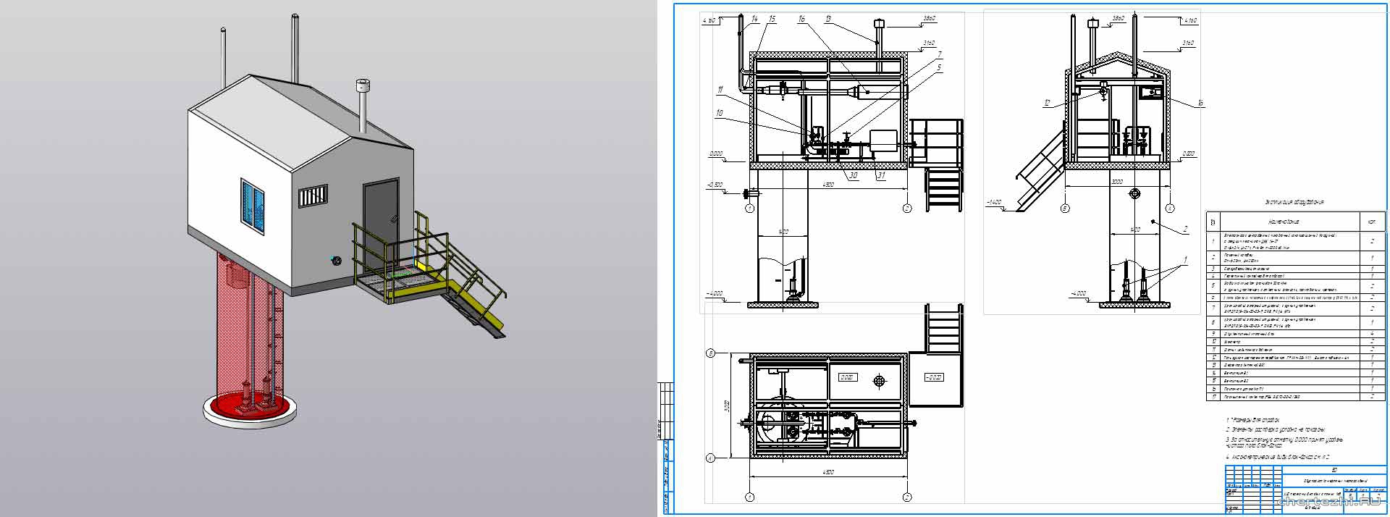
Task: Click callout number 14 at the section top
Action: coord(754,18)
